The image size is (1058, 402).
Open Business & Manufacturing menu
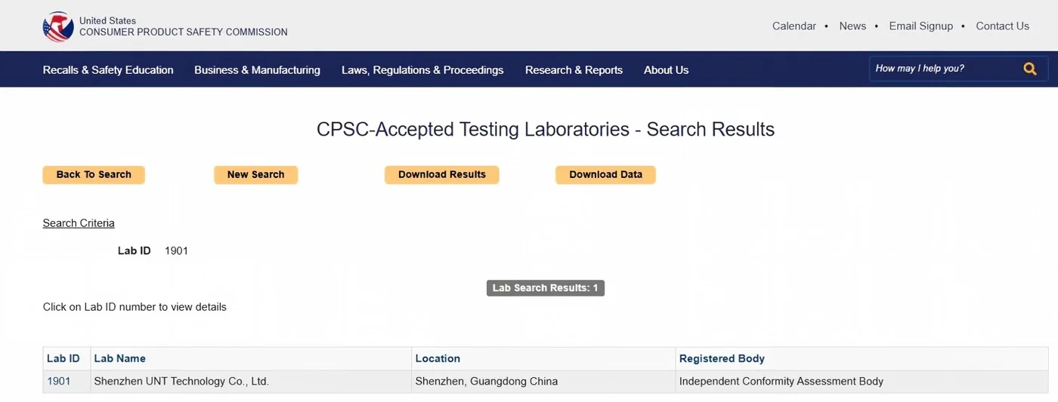(x=257, y=69)
